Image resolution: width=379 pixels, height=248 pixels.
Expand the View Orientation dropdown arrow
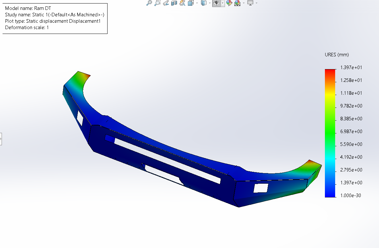pyautogui.click(x=197, y=3)
